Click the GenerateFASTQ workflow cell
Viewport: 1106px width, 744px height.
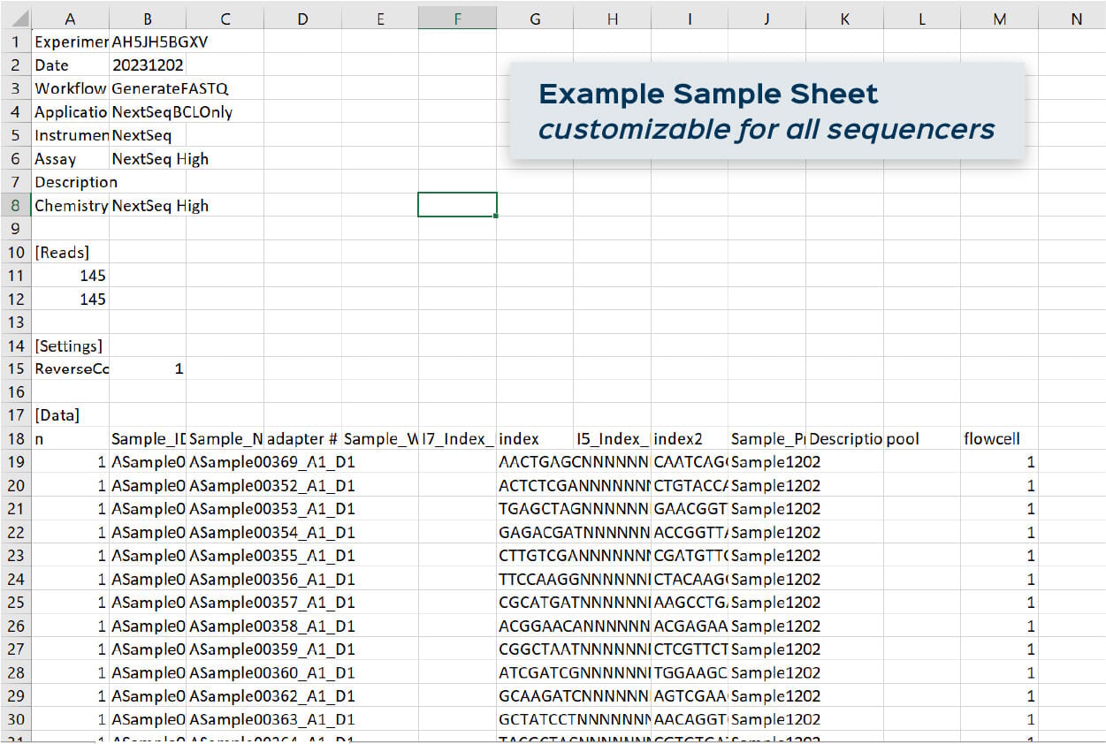tap(147, 87)
